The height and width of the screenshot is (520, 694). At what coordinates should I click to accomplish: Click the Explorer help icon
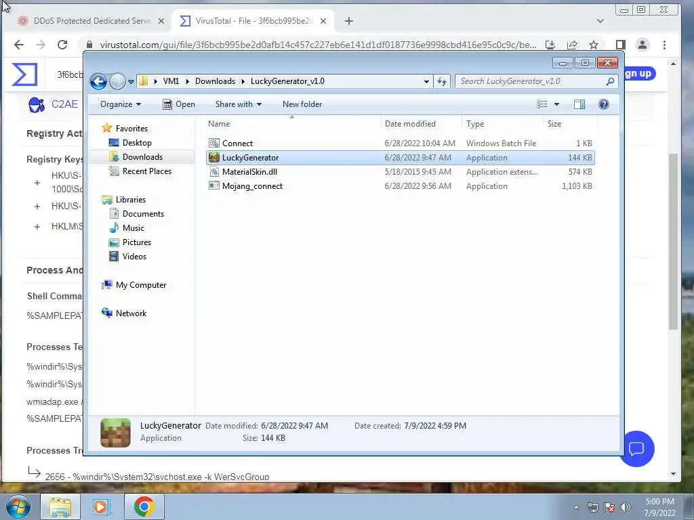604,104
